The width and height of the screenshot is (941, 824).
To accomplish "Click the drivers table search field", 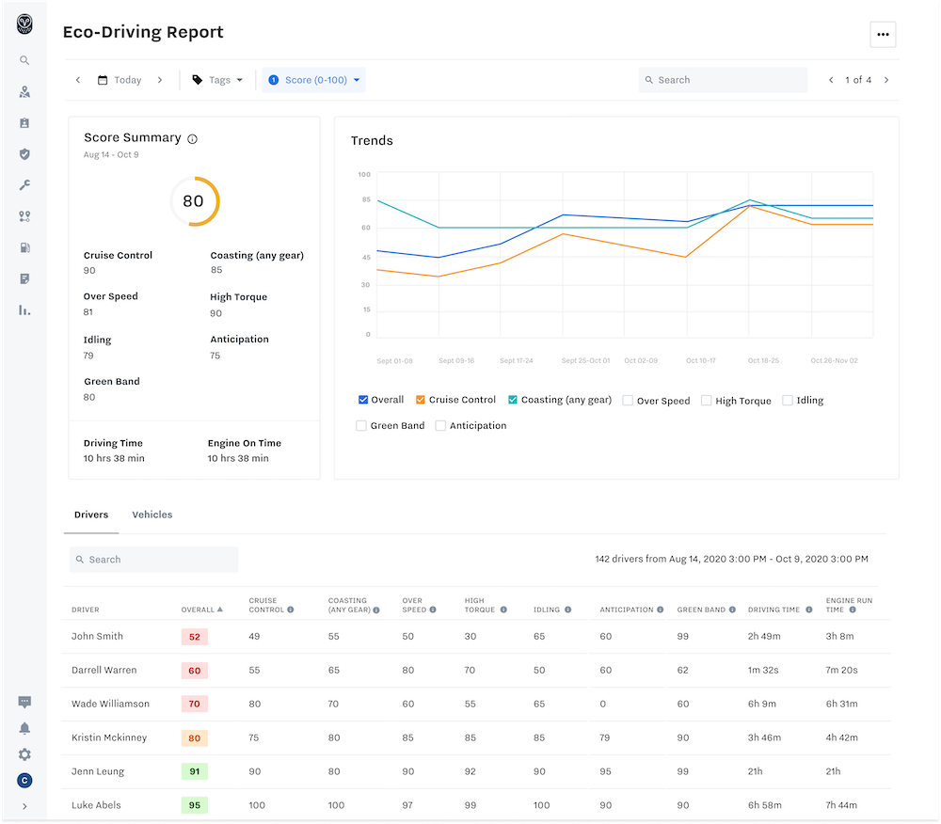I will 154,560.
